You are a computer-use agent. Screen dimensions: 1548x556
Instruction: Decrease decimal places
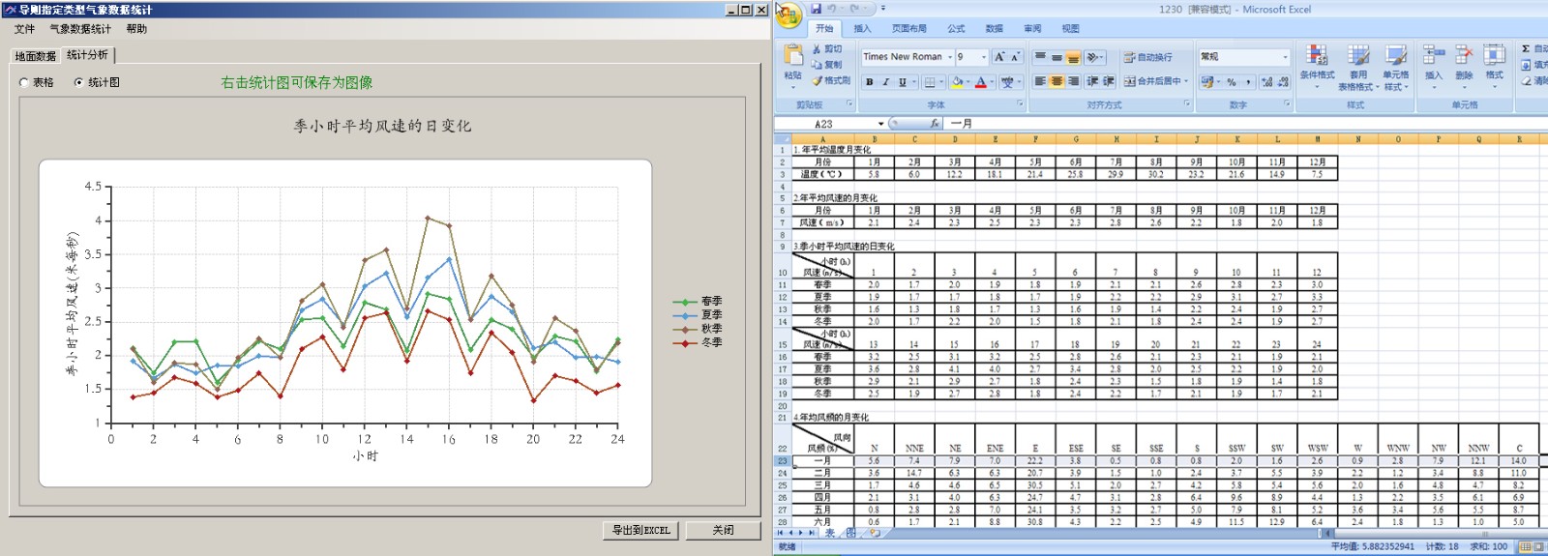1284,82
